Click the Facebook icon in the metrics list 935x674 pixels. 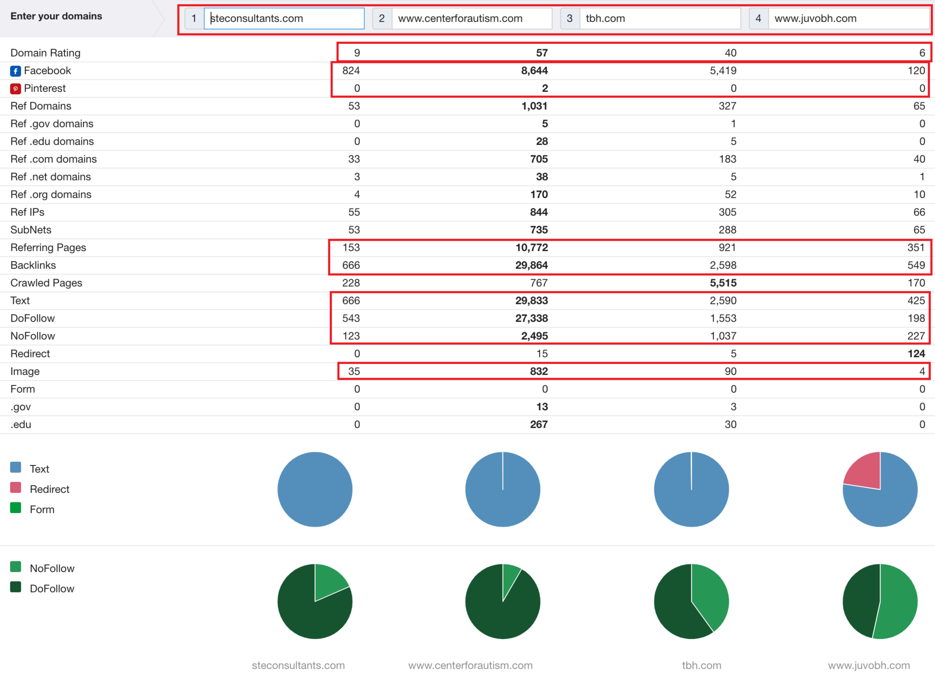tap(15, 71)
